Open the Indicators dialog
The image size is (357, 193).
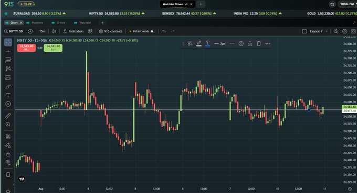73,31
